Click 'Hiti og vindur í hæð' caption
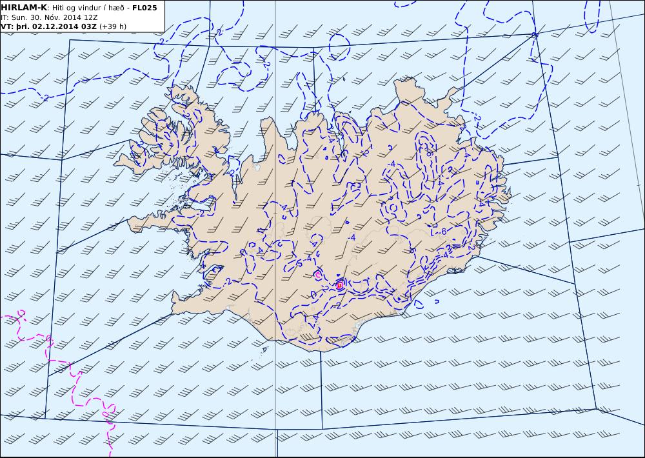This screenshot has height=458, width=645. (x=88, y=8)
